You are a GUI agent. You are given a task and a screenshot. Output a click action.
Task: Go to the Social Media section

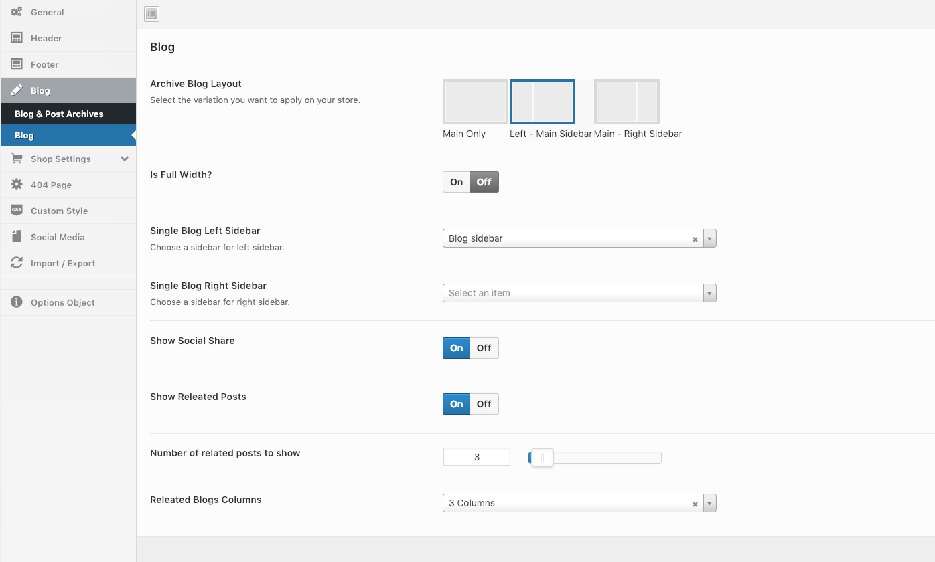click(58, 237)
